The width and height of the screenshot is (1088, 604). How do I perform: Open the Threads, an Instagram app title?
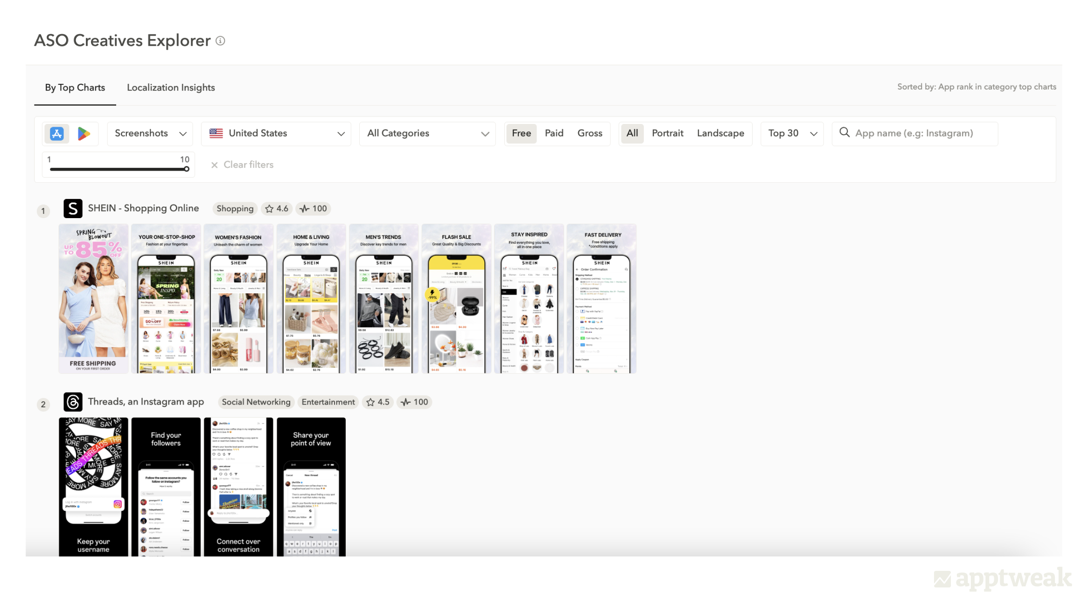pos(146,402)
